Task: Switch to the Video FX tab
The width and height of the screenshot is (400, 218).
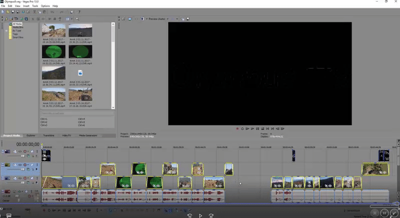Action: [66, 135]
